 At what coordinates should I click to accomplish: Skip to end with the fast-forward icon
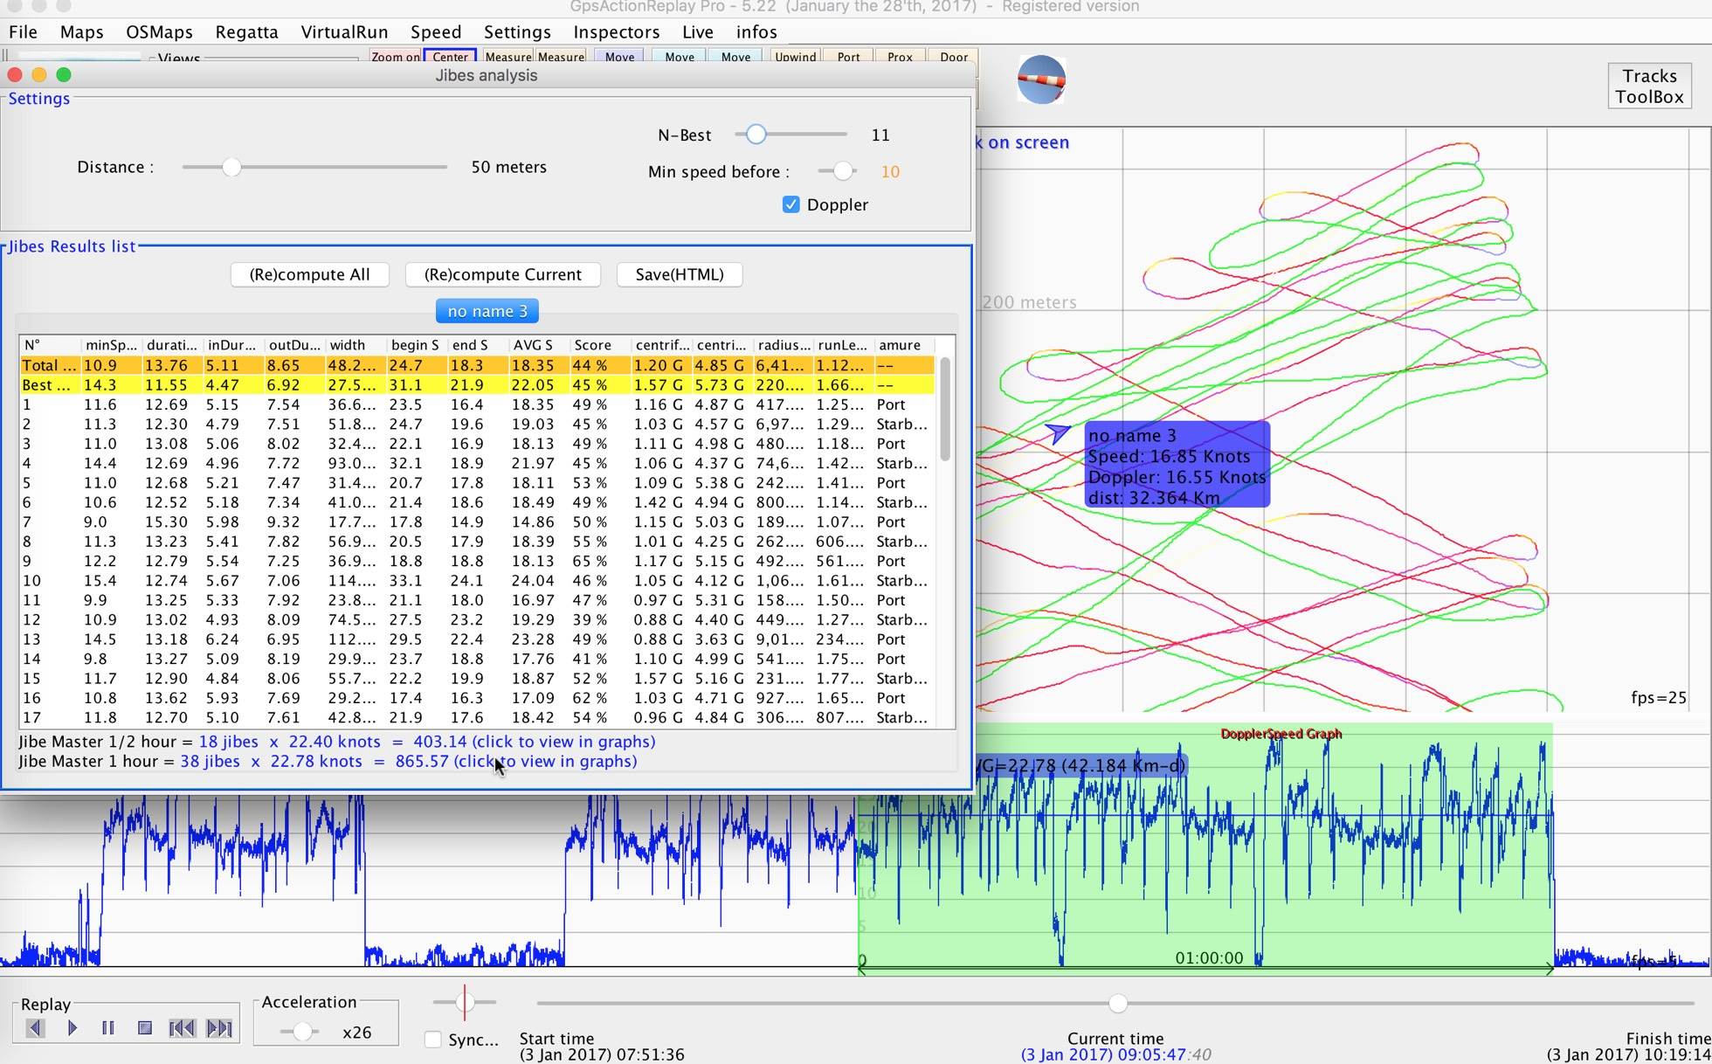point(219,1028)
